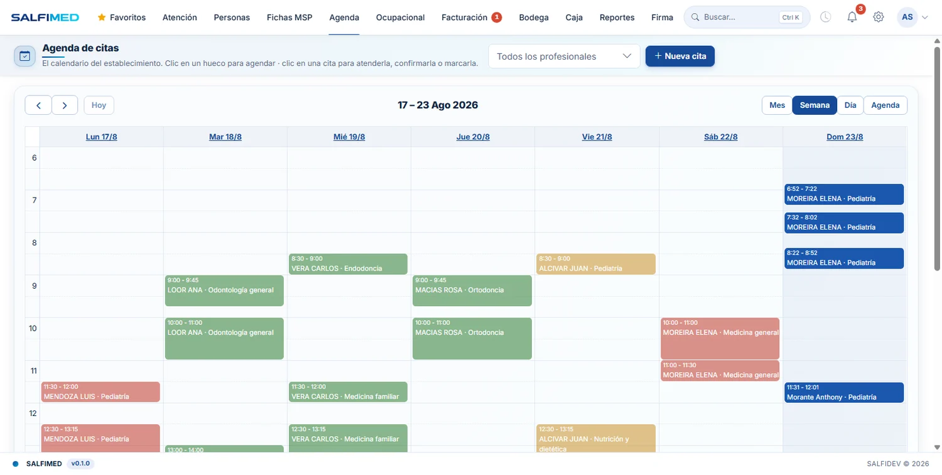Open the Todos los profesionales dropdown

[x=564, y=56]
